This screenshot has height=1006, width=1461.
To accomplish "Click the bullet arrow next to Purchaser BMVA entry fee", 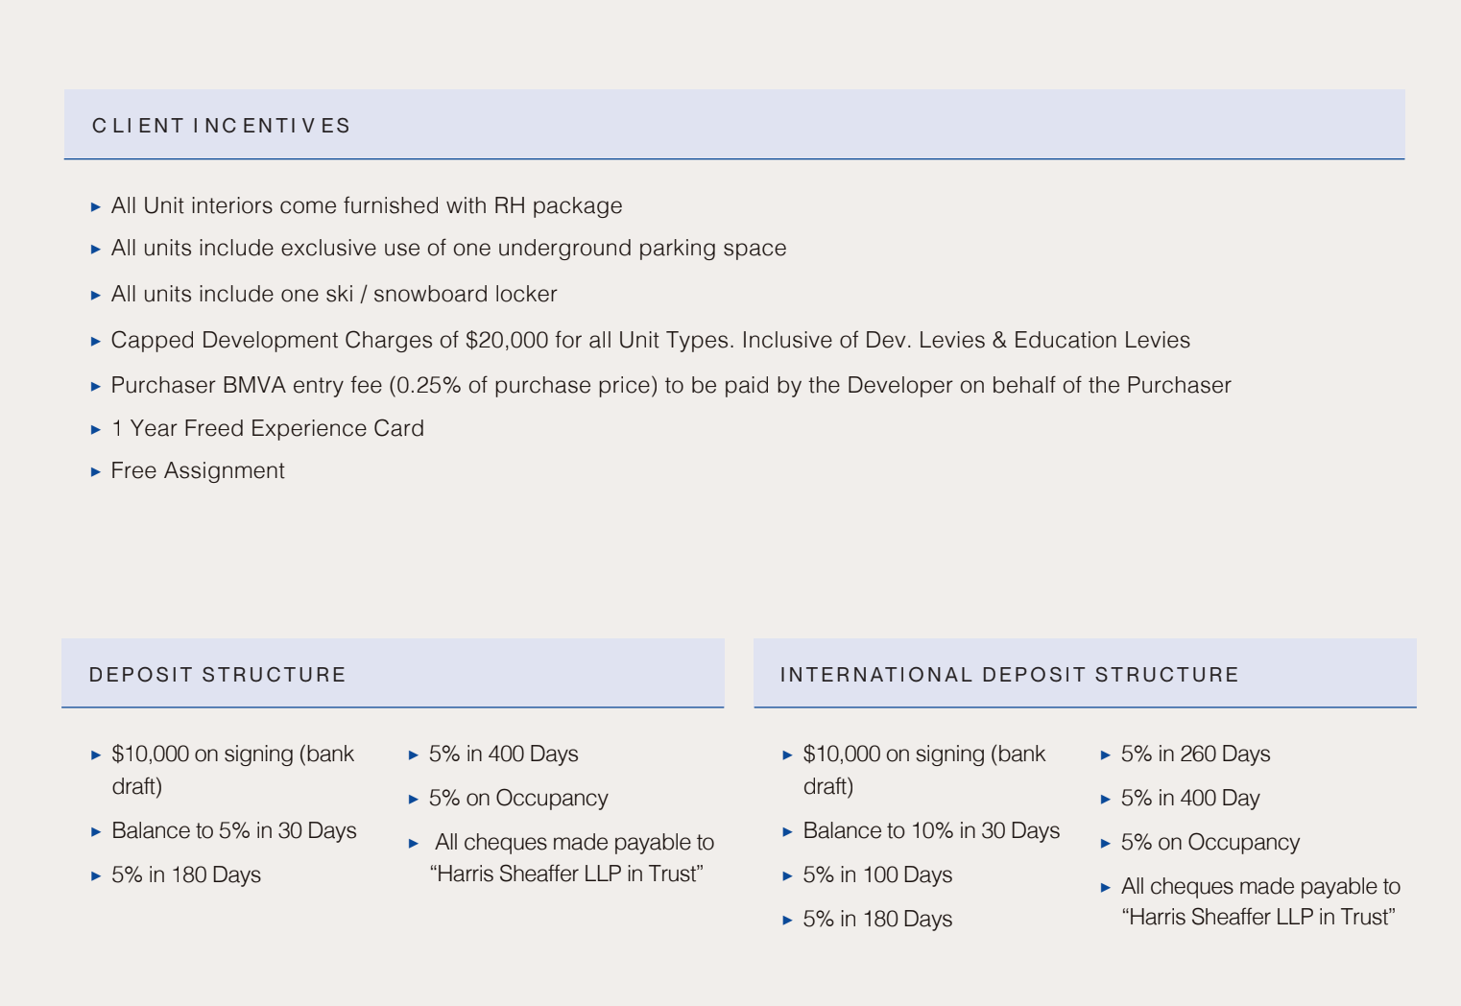I will coord(96,386).
